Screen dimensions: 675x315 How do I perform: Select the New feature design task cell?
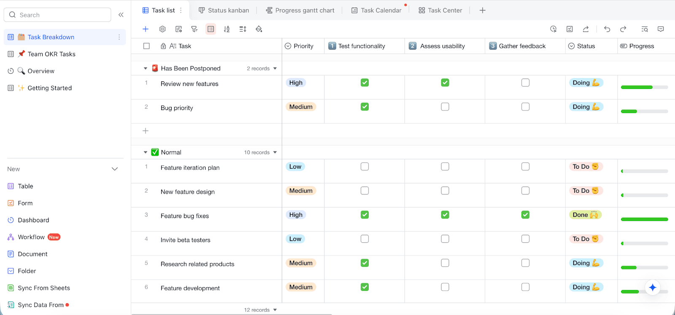[207, 195]
